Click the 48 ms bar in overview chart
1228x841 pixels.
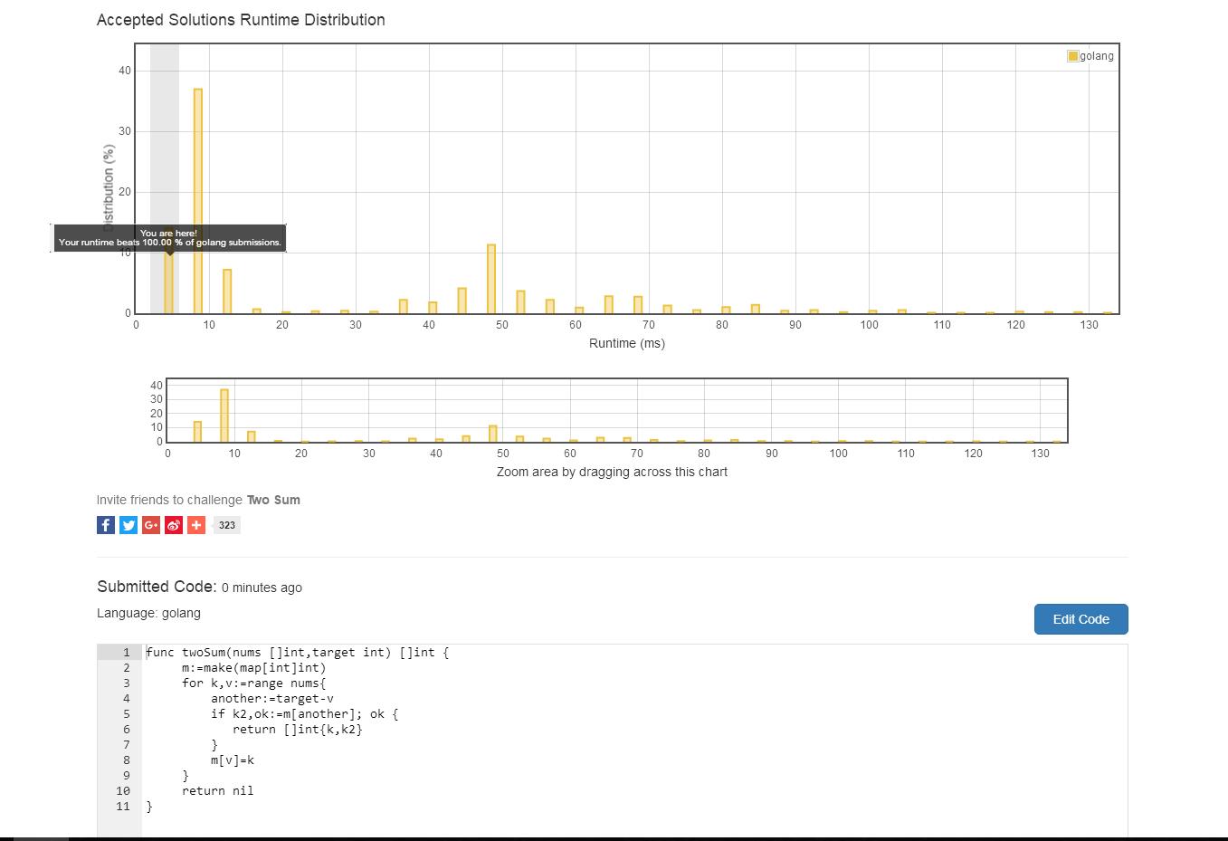click(x=493, y=434)
